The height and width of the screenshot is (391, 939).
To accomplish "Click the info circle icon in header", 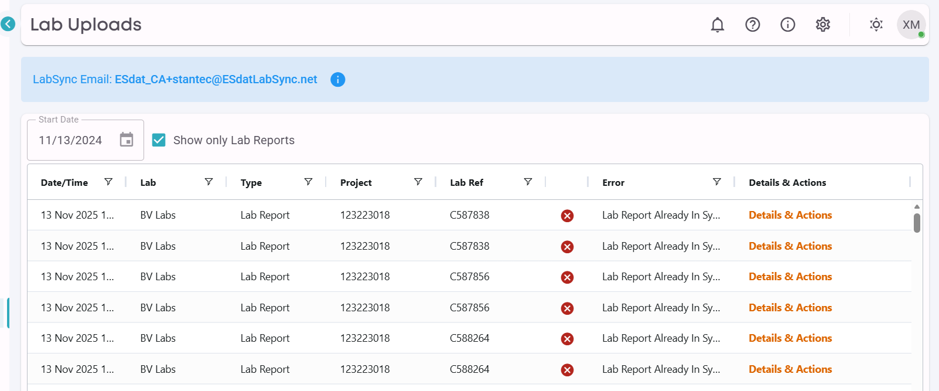I will 788,25.
